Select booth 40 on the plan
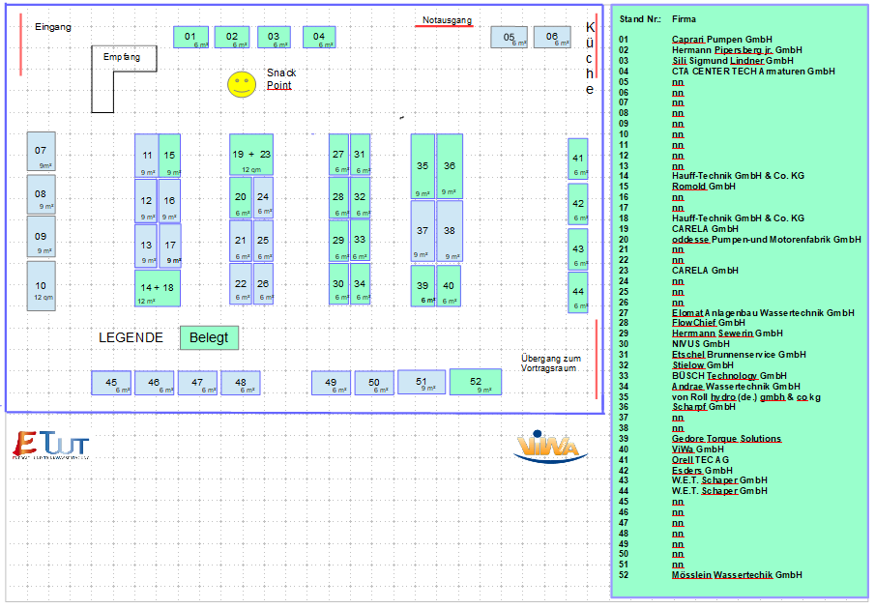 click(x=449, y=286)
